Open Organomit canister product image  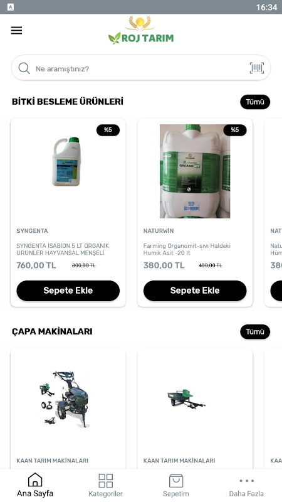pos(195,171)
